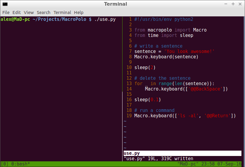Click the alex@MaD-pc prompt text
This screenshot has height=167, width=245.
coord(15,19)
